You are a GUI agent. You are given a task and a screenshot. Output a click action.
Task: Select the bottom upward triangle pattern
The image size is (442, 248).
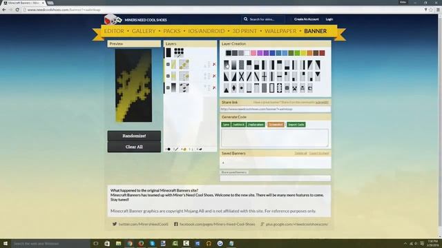[x=227, y=88]
